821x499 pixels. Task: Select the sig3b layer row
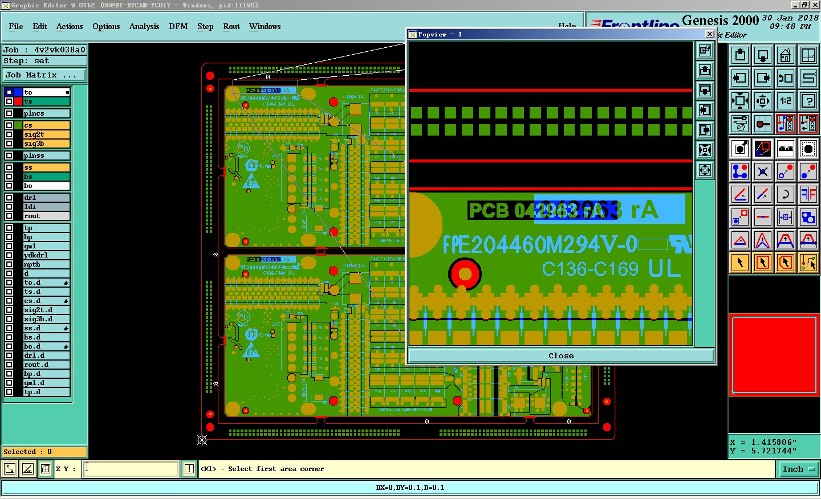pos(46,144)
